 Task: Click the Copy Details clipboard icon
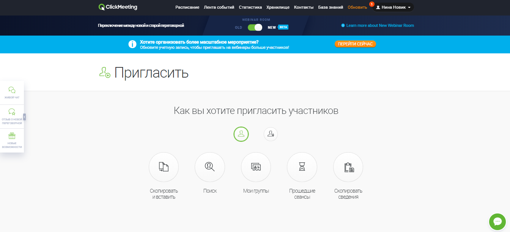click(x=348, y=167)
